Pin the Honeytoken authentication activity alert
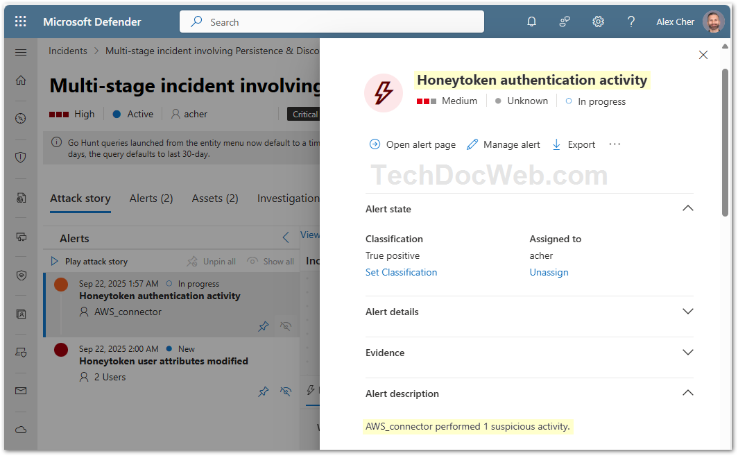This screenshot has width=738, height=456. (264, 326)
